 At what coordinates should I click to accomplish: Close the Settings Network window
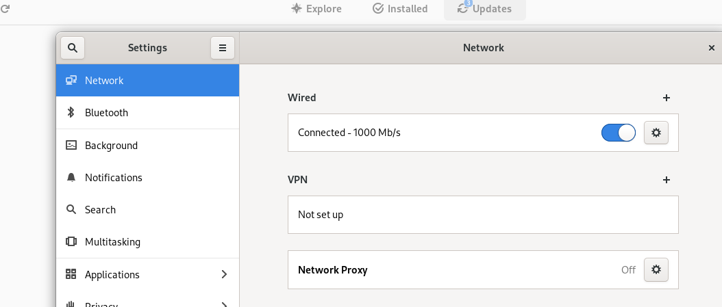click(711, 48)
